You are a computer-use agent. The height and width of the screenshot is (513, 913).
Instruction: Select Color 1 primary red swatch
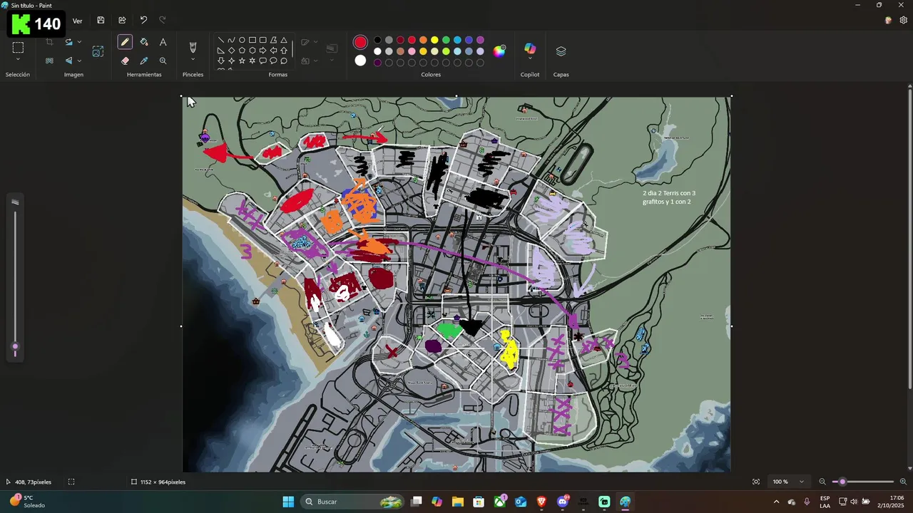(x=360, y=42)
